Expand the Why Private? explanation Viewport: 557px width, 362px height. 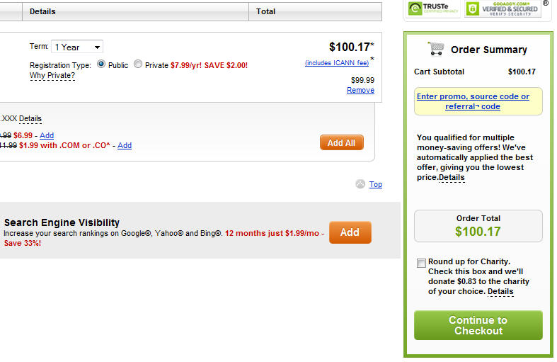pos(52,75)
